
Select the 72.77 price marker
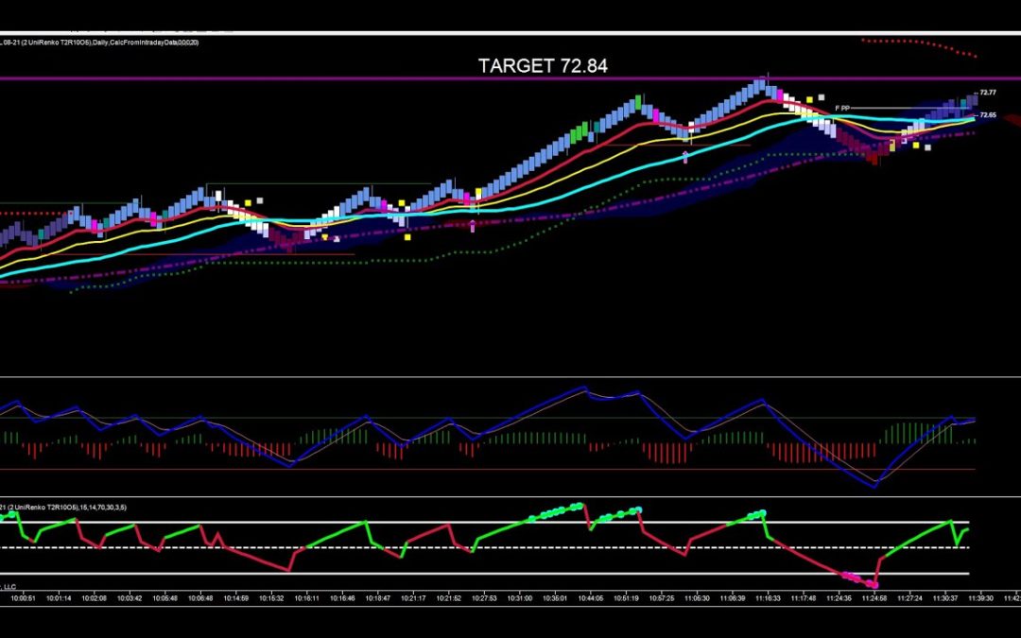tap(987, 94)
